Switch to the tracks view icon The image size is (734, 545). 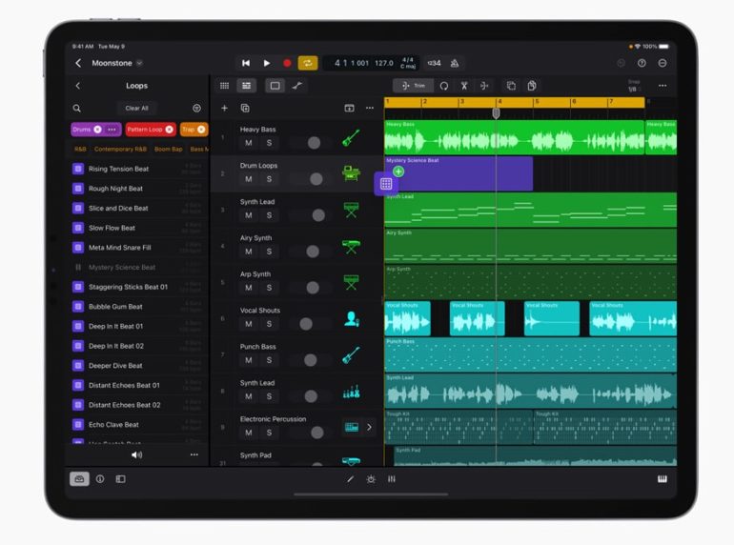coord(246,86)
